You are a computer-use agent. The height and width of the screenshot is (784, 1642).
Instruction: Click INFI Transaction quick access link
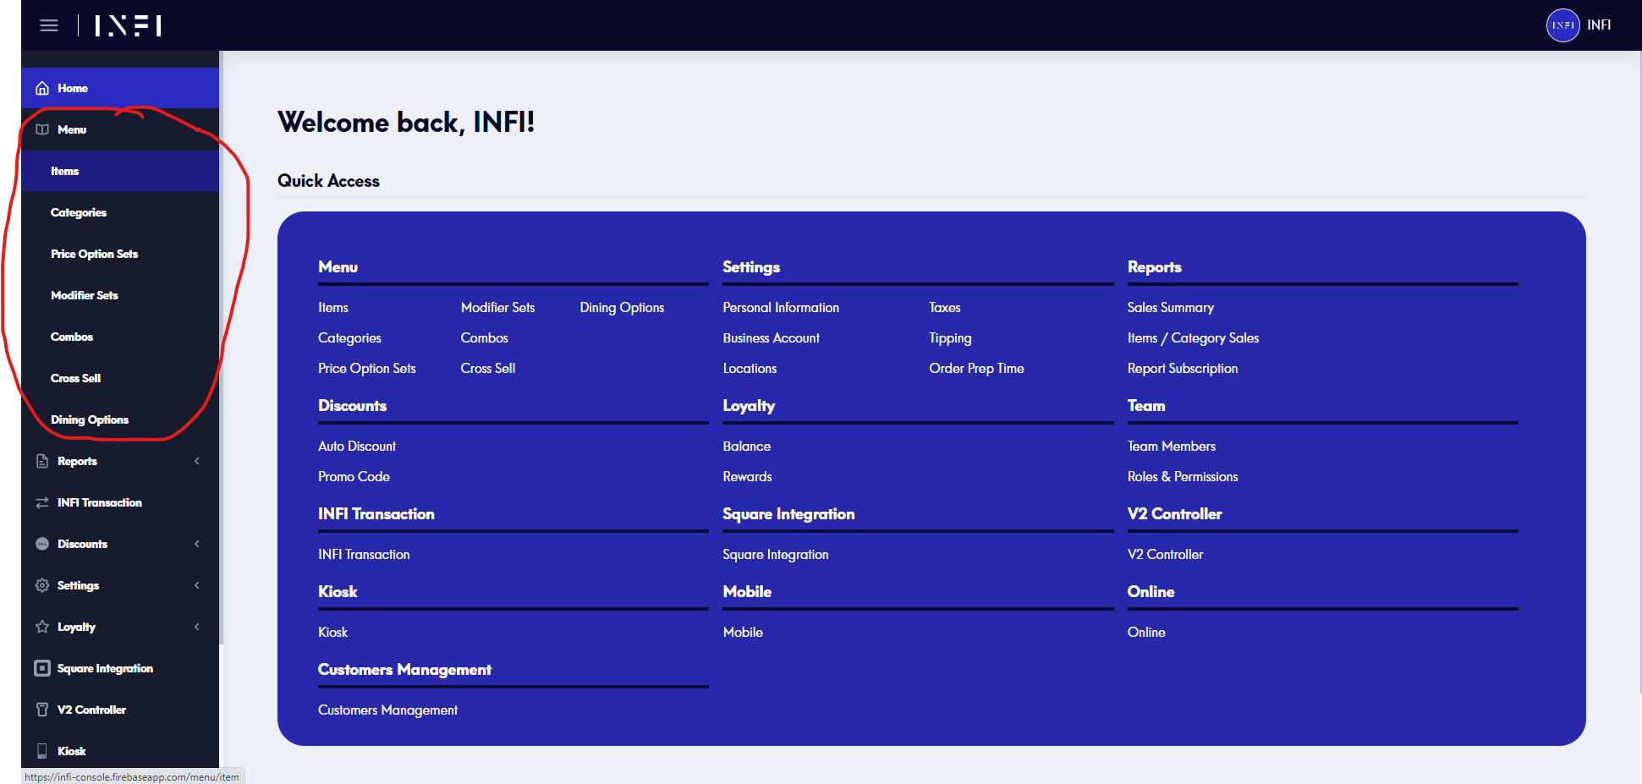[364, 555]
